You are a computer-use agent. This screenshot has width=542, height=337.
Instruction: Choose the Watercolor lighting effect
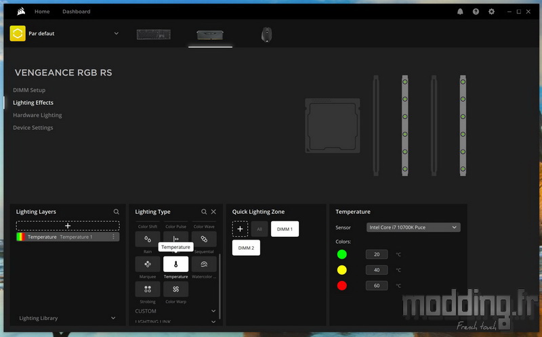pyautogui.click(x=204, y=264)
